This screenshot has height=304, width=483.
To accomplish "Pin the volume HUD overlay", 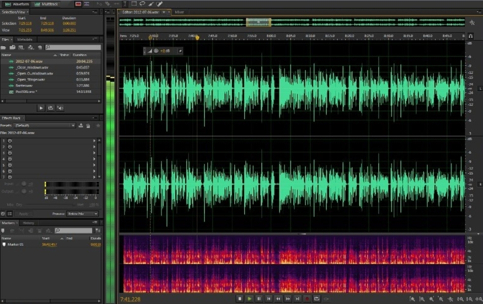I will [180, 51].
